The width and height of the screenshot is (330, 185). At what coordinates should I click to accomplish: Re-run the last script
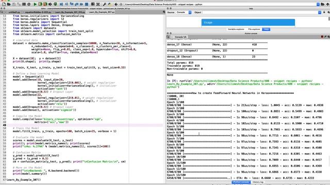[55, 4]
